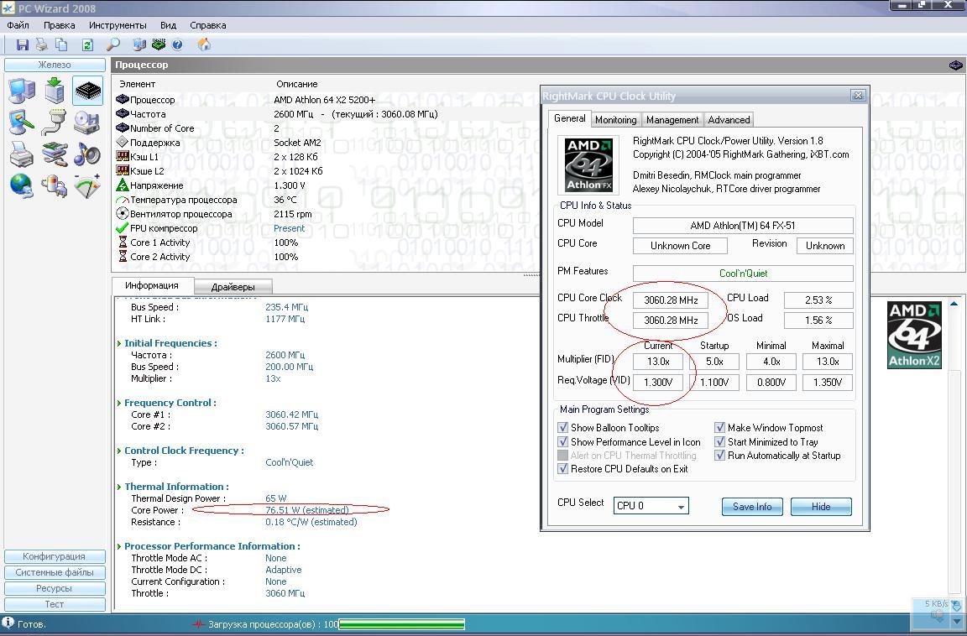
Task: Toggle Show Performance Level in Icon checkbox
Action: click(562, 441)
